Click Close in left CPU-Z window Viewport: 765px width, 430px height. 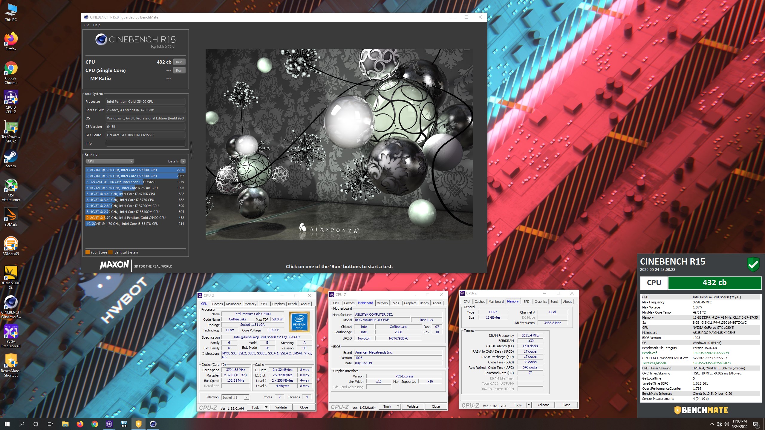point(304,407)
